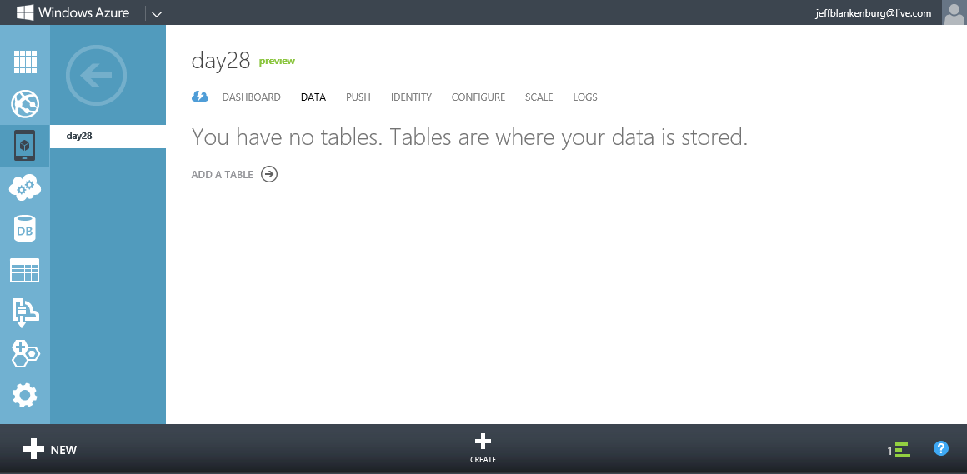The width and height of the screenshot is (967, 474).
Task: Open SQL Databases DB icon
Action: (25, 229)
